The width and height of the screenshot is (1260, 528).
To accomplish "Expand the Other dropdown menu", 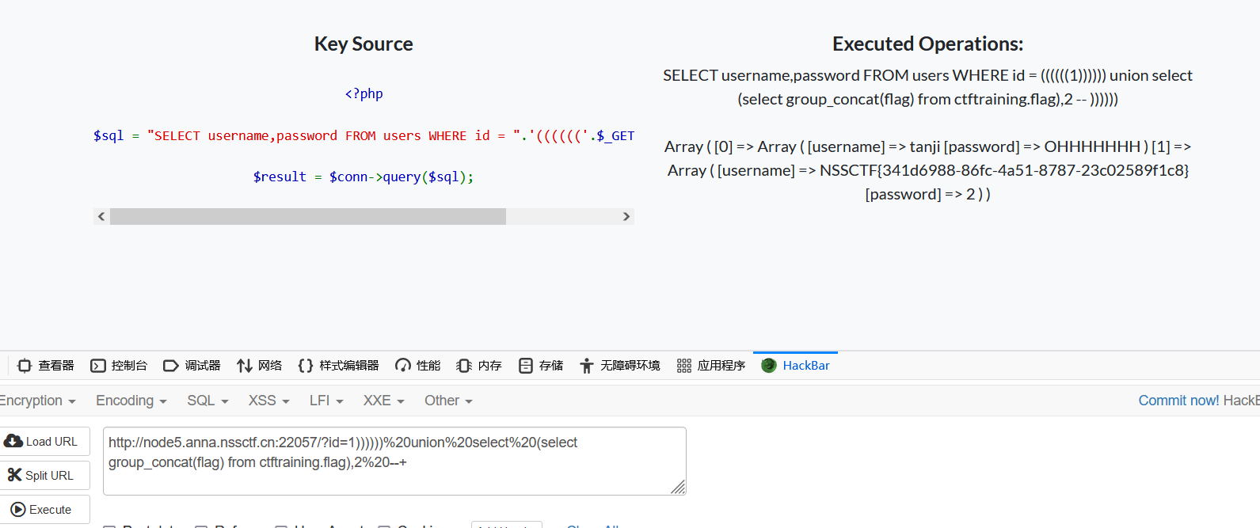I will pos(448,401).
